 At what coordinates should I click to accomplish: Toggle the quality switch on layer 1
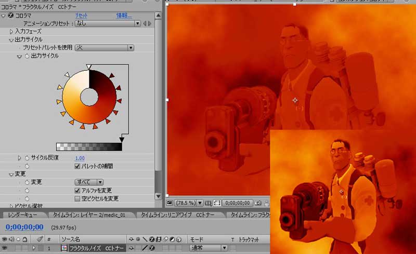pyautogui.click(x=145, y=248)
